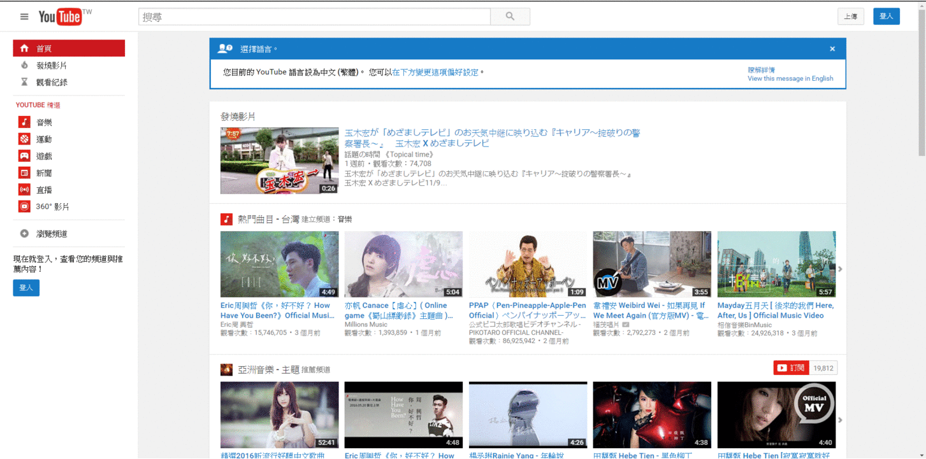Image resolution: width=926 pixels, height=459 pixels.
Task: Select 瀏覽頻道 in the sidebar
Action: [x=69, y=234]
